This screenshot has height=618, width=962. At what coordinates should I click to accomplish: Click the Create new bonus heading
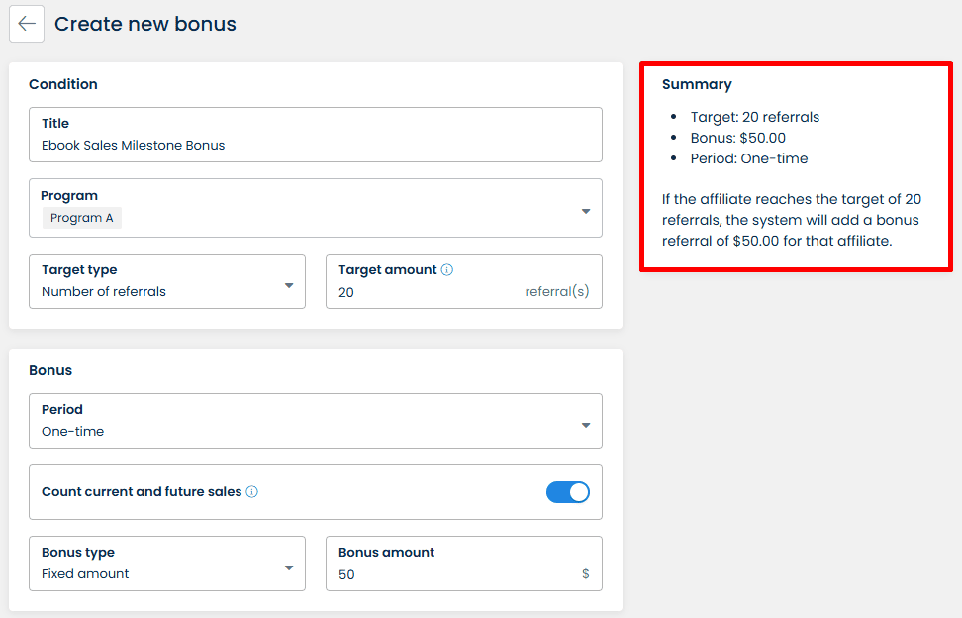tap(145, 24)
